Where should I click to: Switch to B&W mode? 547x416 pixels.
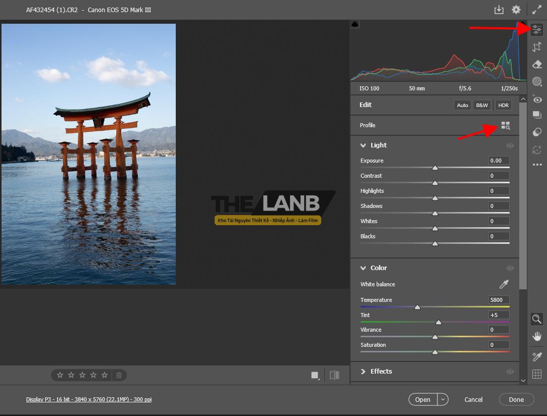point(482,105)
